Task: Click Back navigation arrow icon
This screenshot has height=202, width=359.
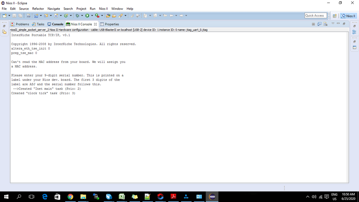Action: (x=171, y=15)
